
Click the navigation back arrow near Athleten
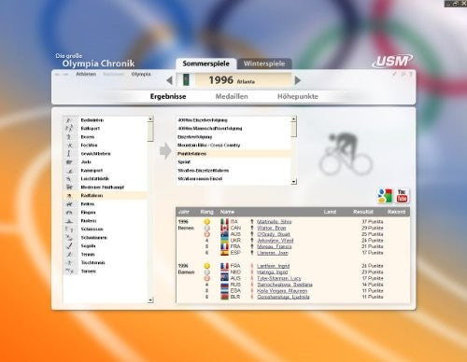[x=58, y=75]
